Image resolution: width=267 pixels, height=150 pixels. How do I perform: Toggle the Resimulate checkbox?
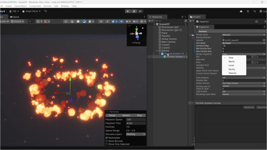tap(107, 138)
